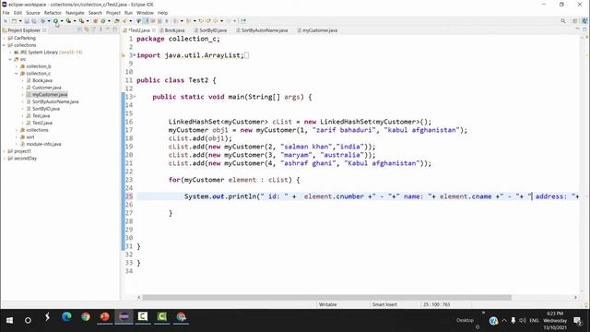590x332 pixels.
Task: Switch to SortByID.java editor tab
Action: click(210, 30)
